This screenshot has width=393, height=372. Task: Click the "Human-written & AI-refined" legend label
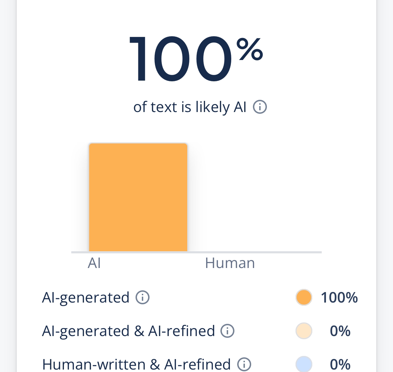[x=136, y=364]
